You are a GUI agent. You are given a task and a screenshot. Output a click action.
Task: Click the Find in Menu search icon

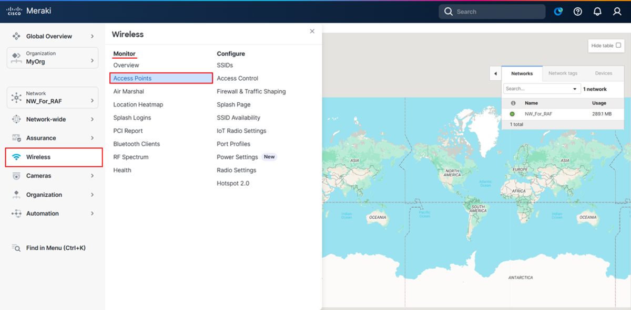click(x=16, y=248)
